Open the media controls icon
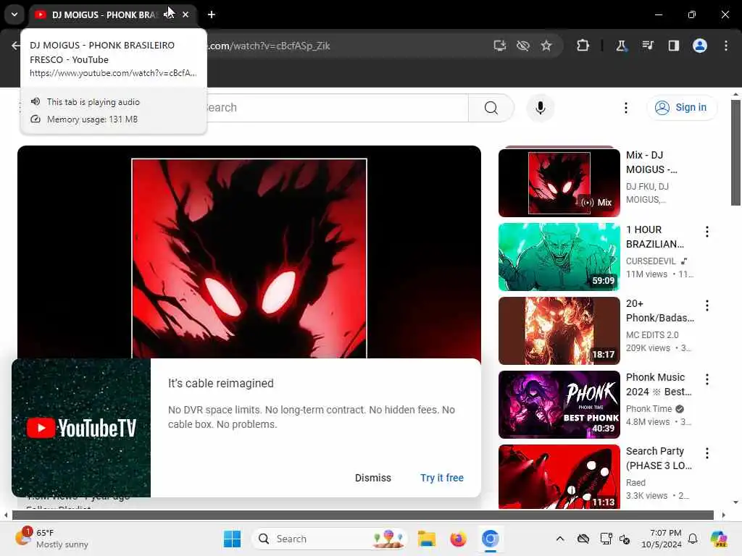 647,46
